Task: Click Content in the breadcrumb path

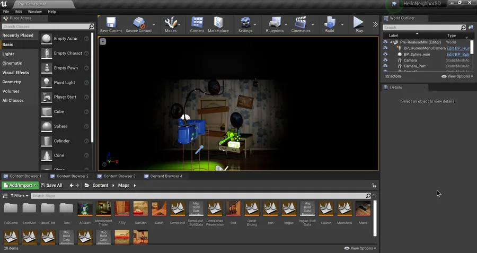Action: (x=100, y=185)
